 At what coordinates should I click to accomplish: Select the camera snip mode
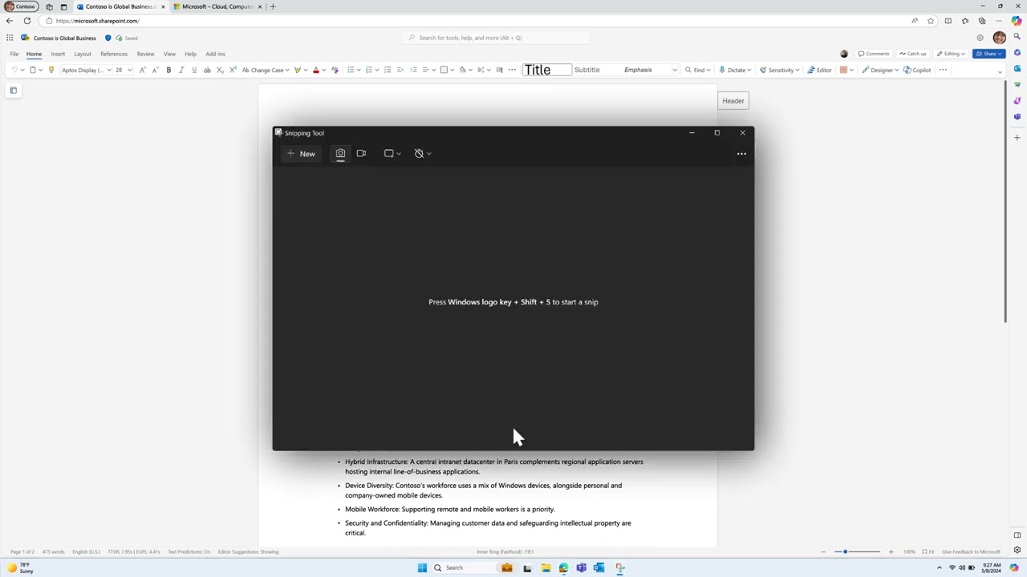pyautogui.click(x=340, y=153)
